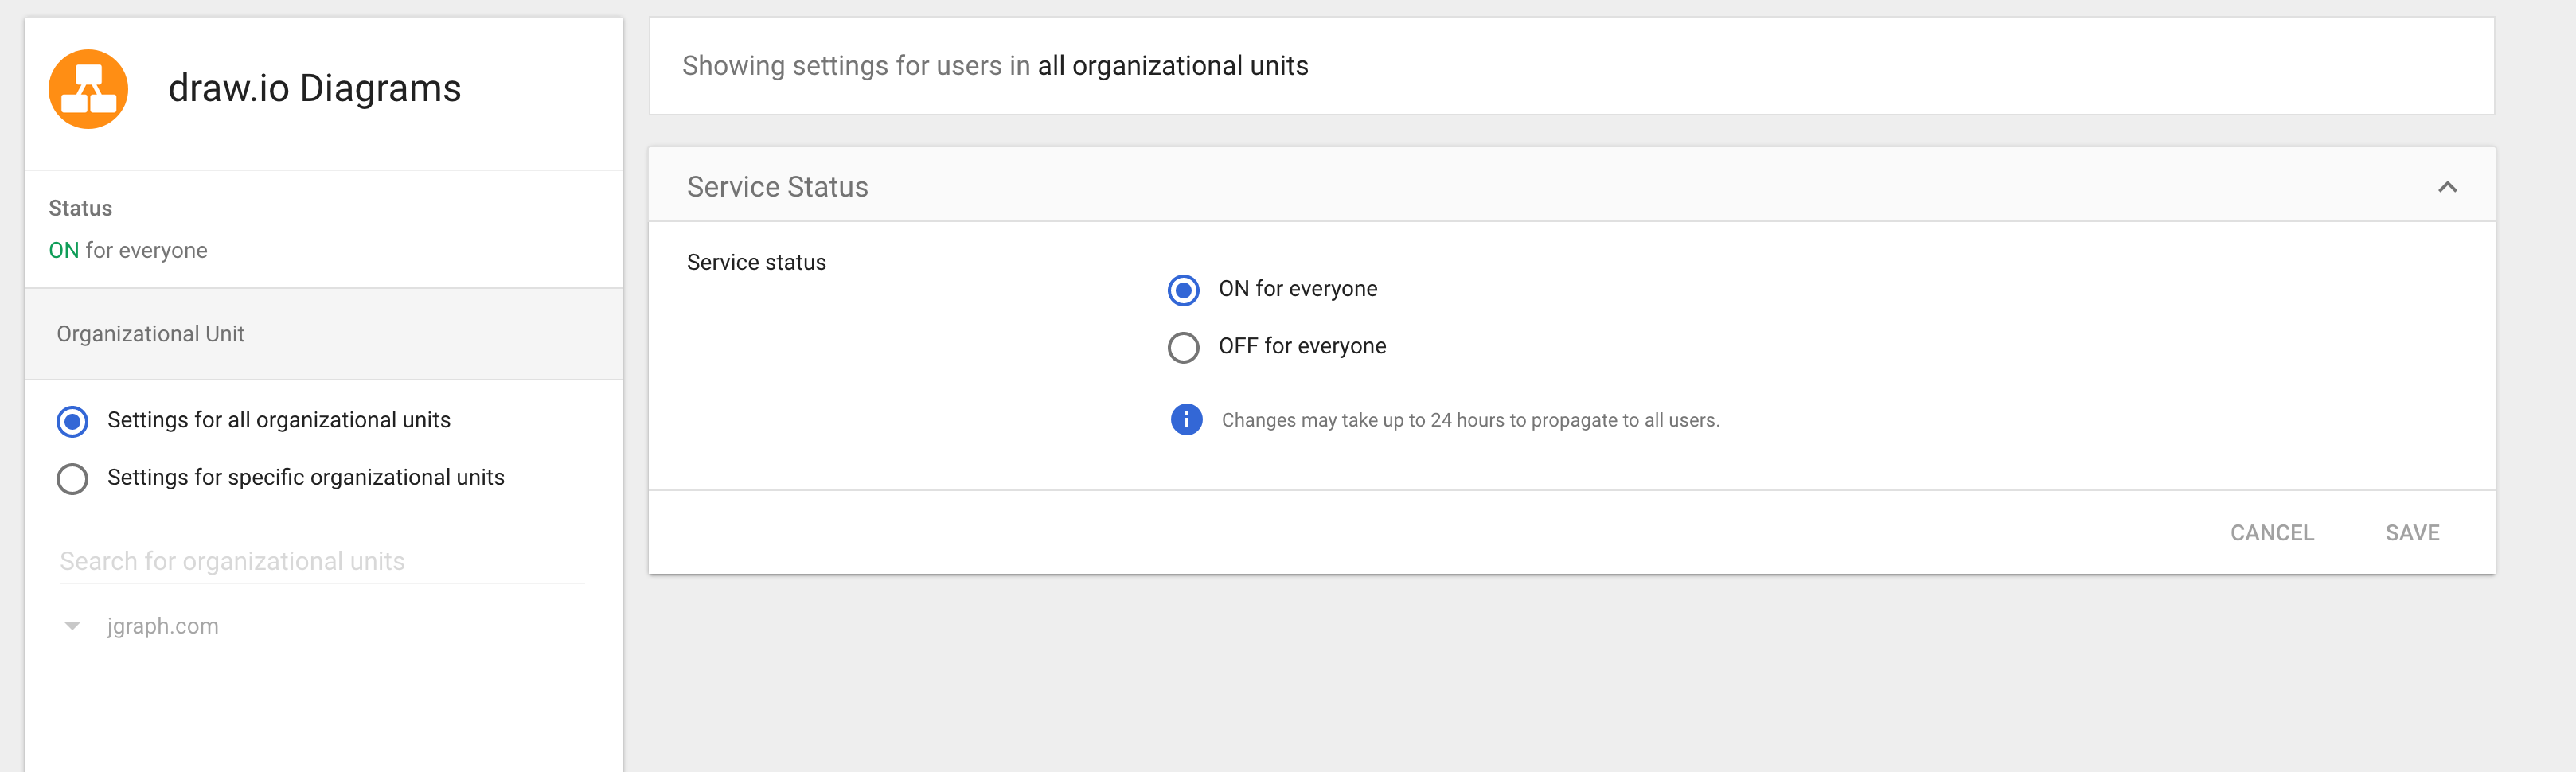The height and width of the screenshot is (772, 2576).
Task: Click the blue info icon near propagation notice
Action: point(1185,420)
